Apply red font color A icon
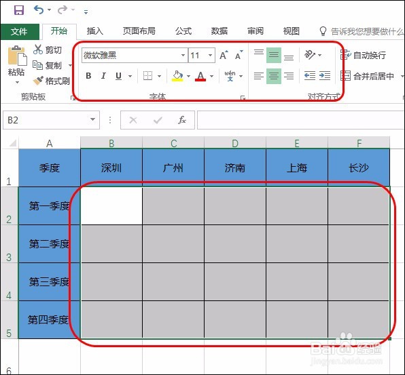Image resolution: width=405 pixels, height=375 pixels. tap(200, 76)
